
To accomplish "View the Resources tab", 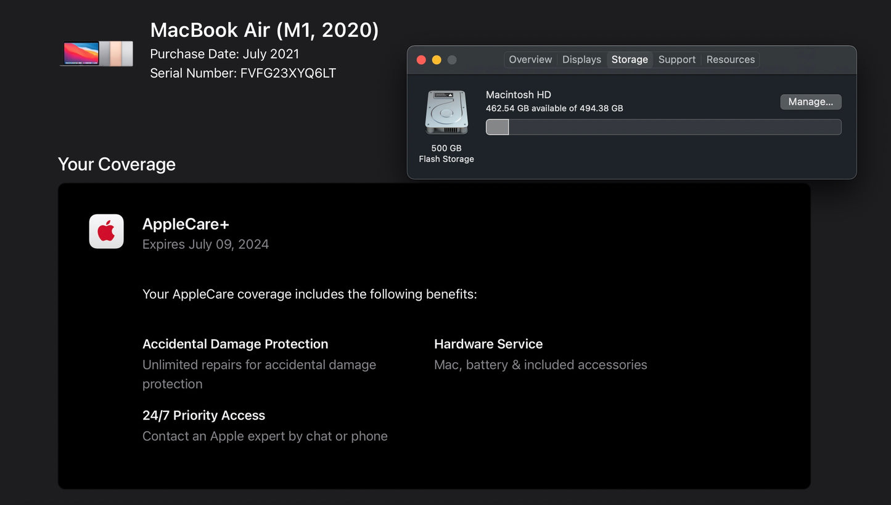I will click(730, 59).
